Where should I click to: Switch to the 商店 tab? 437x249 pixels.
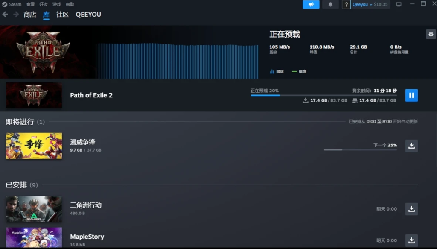pyautogui.click(x=30, y=15)
